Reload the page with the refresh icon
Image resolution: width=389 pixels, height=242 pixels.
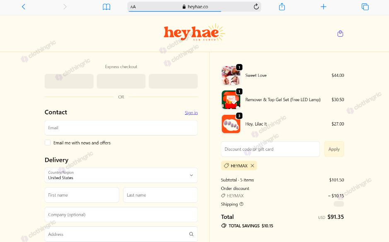[x=256, y=7]
